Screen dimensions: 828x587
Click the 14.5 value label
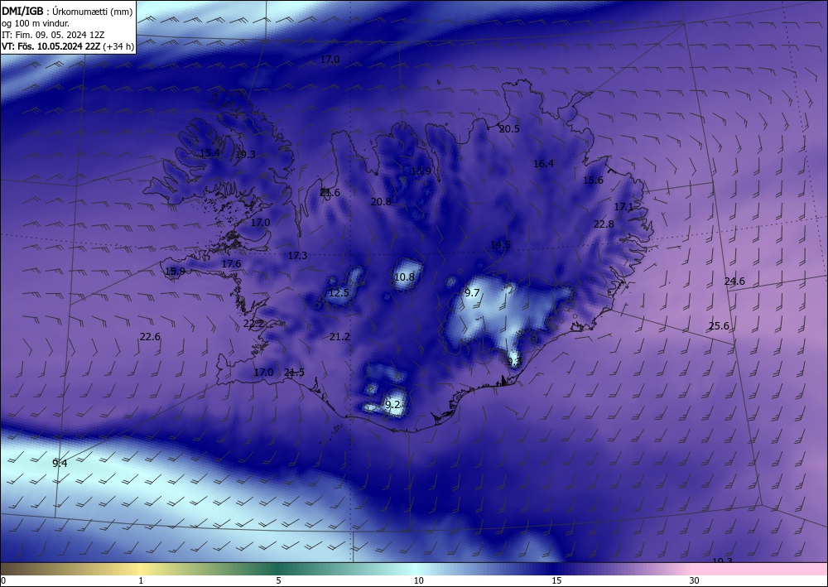(x=500, y=244)
